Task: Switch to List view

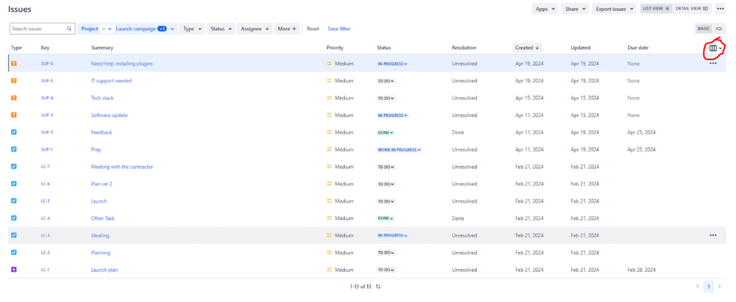Action: 656,8
